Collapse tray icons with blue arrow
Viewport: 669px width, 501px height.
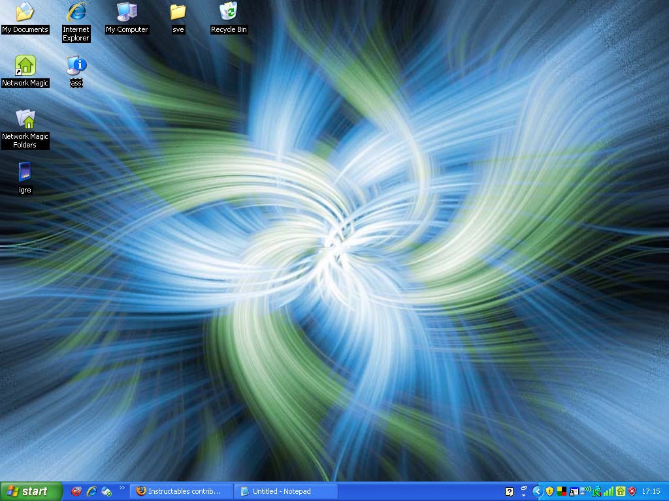coord(538,492)
